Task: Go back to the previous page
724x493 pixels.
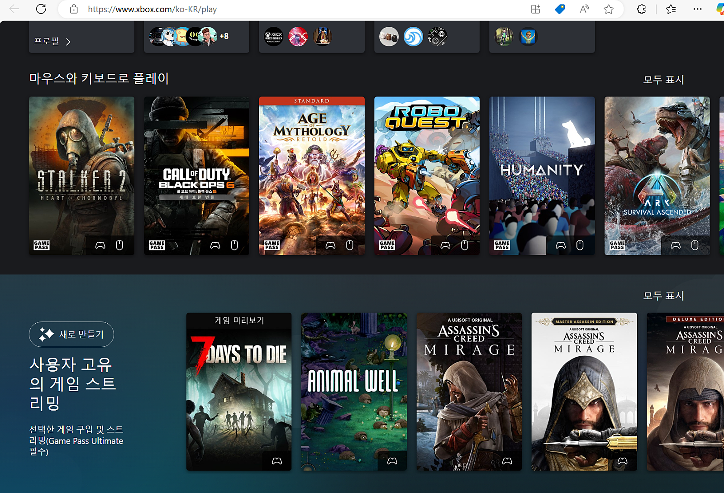Action: (x=14, y=9)
